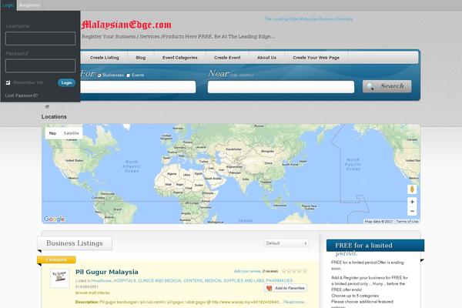Image resolution: width=462 pixels, height=308 pixels.
Task: Open the Pil Gugur Malaysia listing title
Action: (x=107, y=272)
